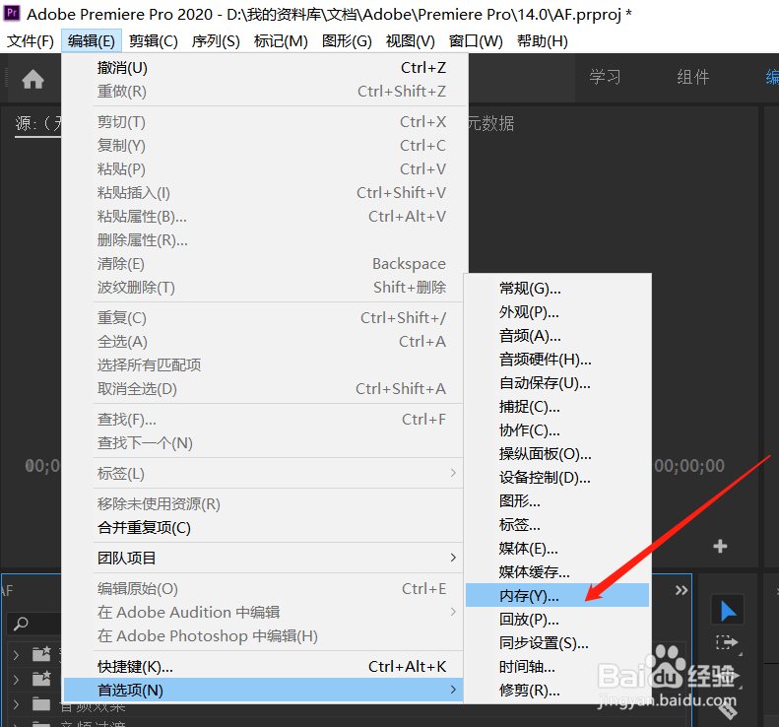
Task: Open the 文件(F) menu
Action: (x=31, y=40)
